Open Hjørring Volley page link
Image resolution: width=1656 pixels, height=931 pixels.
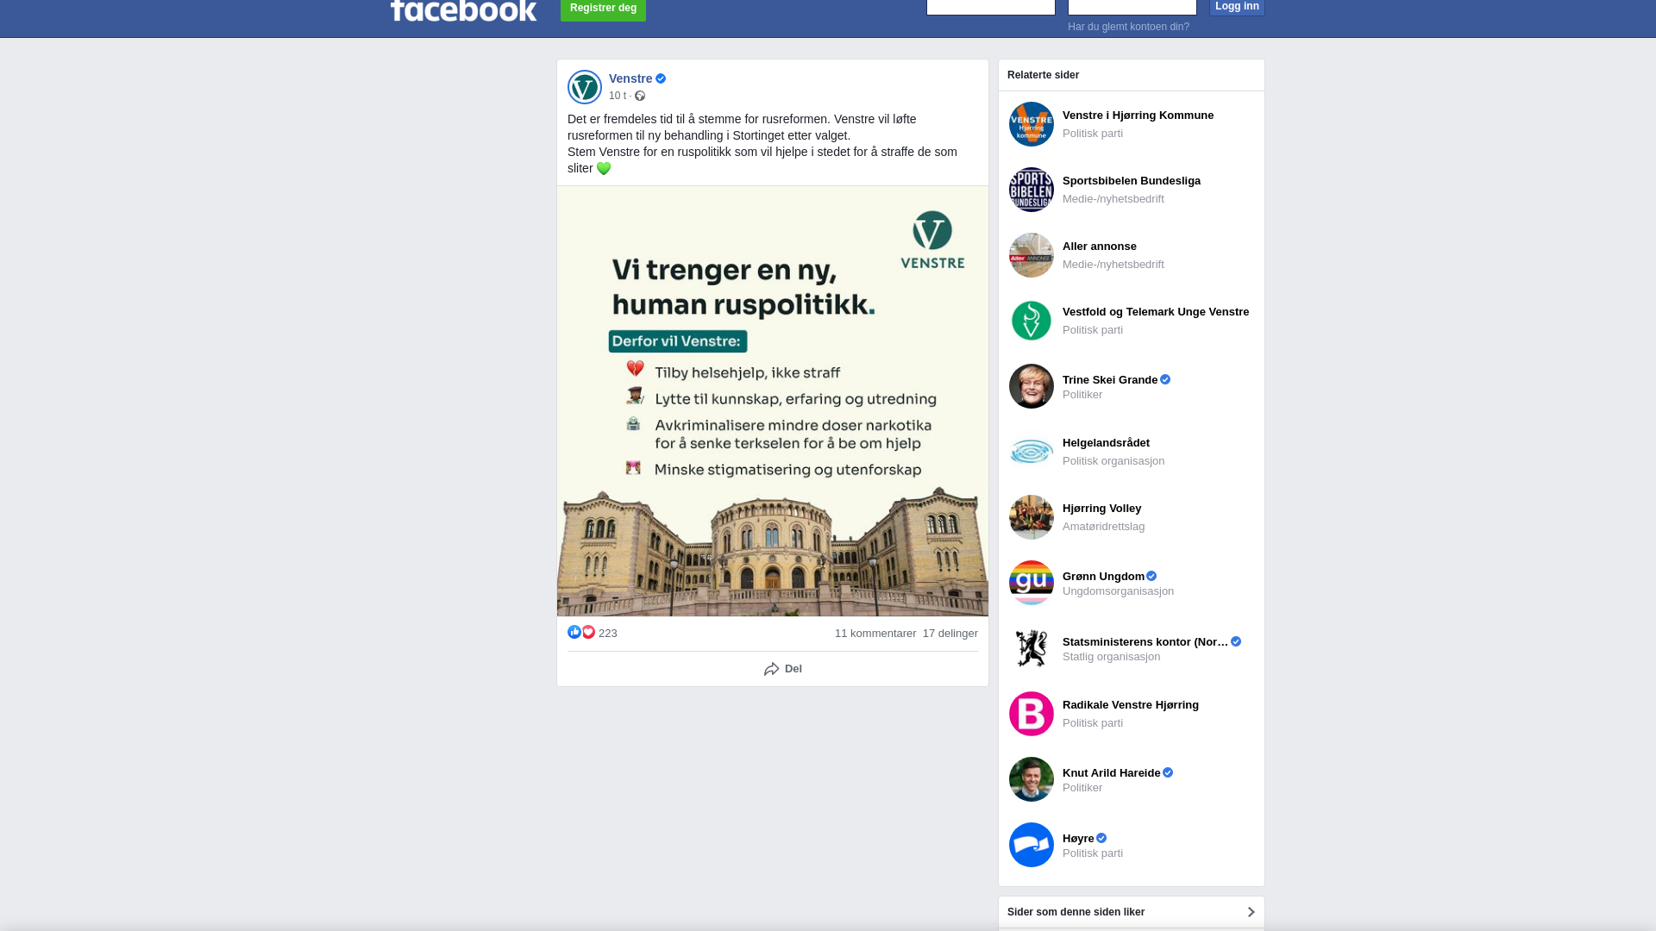click(x=1101, y=508)
